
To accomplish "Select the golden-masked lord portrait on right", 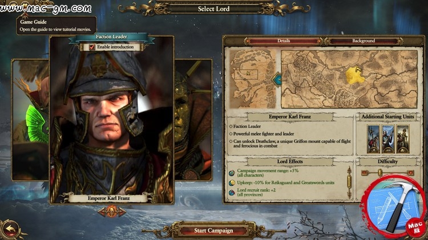I will 193,120.
